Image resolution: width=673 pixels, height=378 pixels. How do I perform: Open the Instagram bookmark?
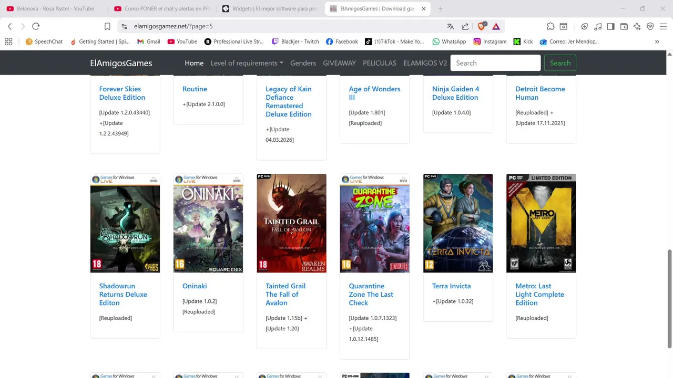[x=490, y=41]
